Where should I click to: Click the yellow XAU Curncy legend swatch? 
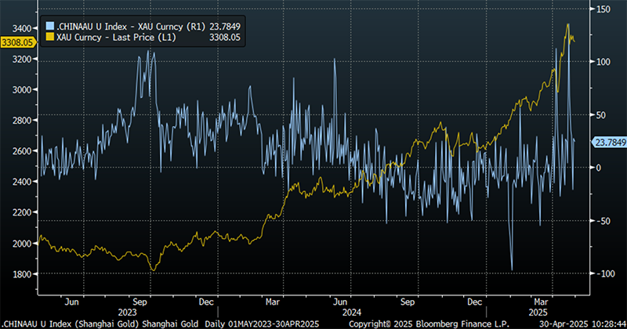[x=50, y=37]
